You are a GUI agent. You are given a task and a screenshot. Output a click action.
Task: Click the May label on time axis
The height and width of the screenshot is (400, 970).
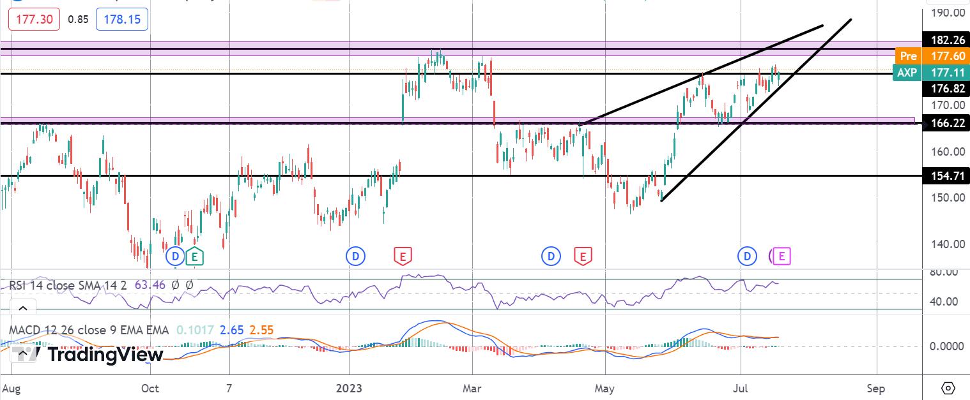click(604, 387)
